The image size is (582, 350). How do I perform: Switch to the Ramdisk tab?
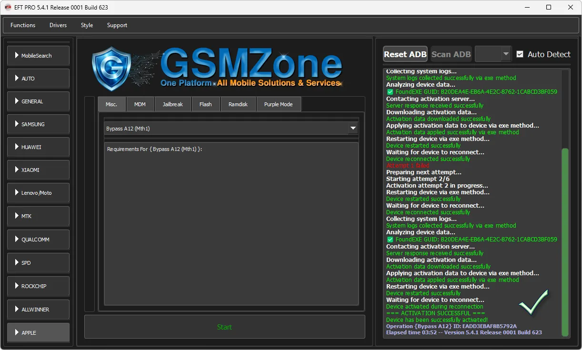pyautogui.click(x=238, y=104)
